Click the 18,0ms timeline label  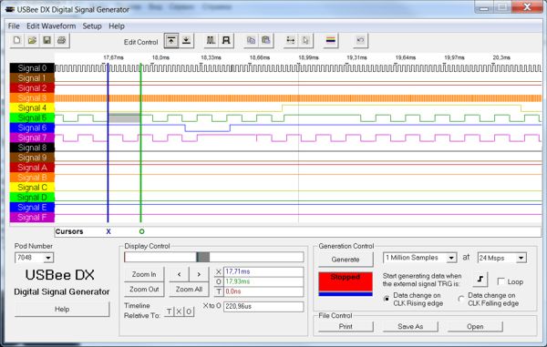click(x=160, y=57)
